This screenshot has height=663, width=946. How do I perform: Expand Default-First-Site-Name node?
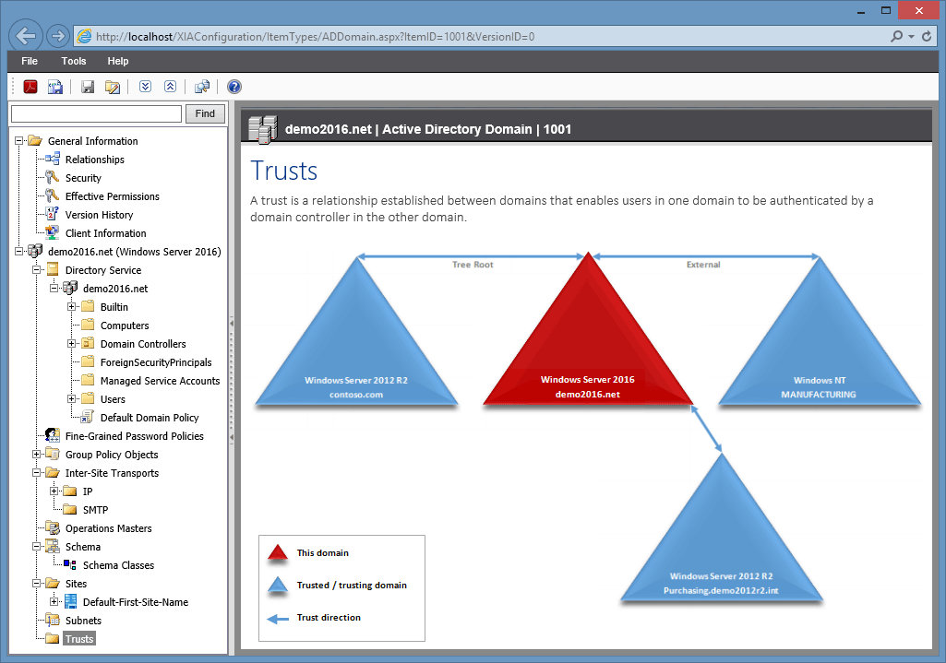(x=54, y=601)
